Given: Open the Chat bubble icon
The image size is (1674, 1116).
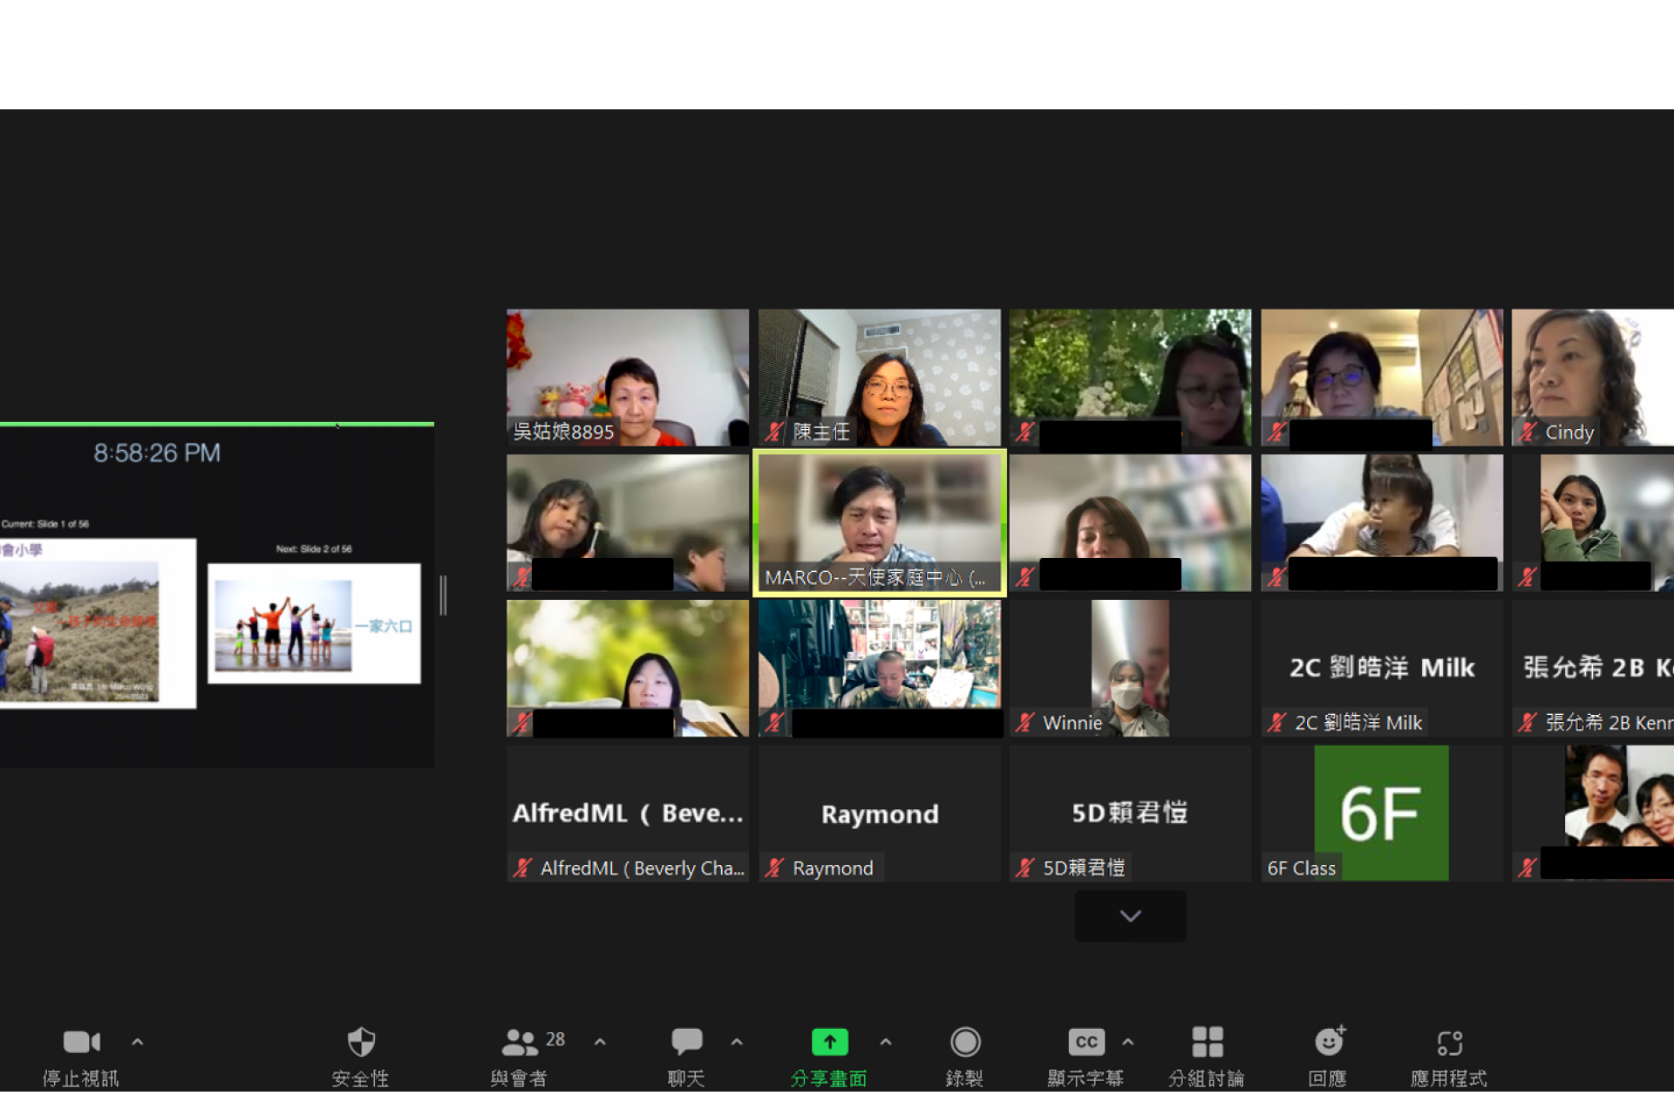Looking at the screenshot, I should 686,1041.
